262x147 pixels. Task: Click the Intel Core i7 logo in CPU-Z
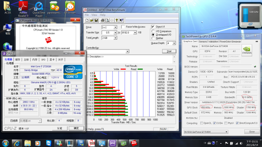[x=73, y=72]
